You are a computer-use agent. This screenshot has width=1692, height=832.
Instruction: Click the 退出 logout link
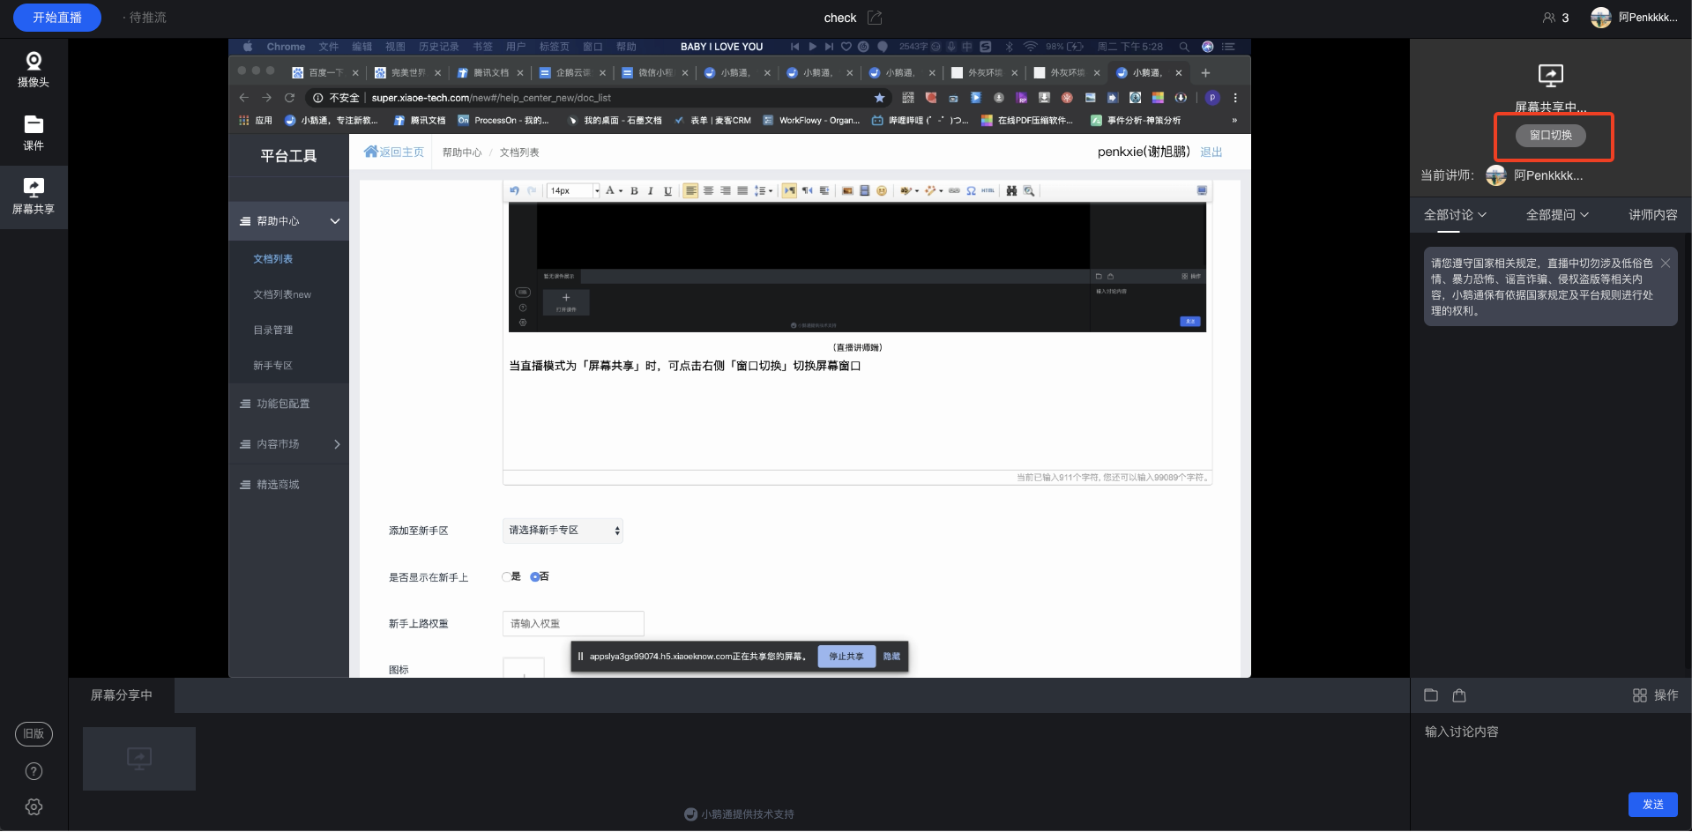point(1211,152)
